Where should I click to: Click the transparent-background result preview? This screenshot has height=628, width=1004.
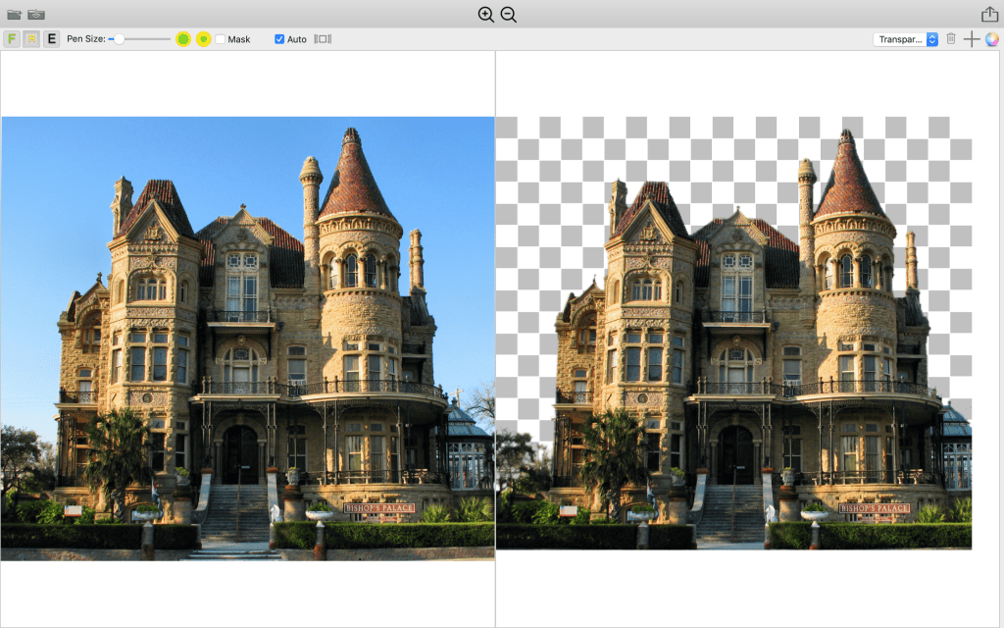733,334
